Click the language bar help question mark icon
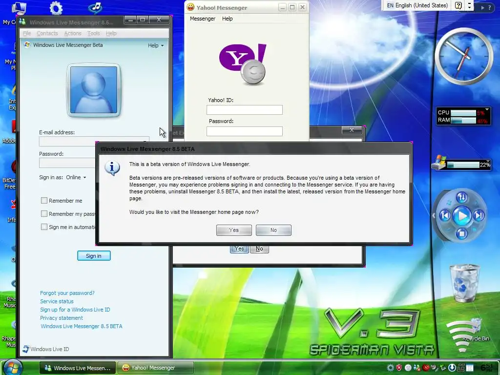This screenshot has width=500, height=375. click(x=458, y=5)
